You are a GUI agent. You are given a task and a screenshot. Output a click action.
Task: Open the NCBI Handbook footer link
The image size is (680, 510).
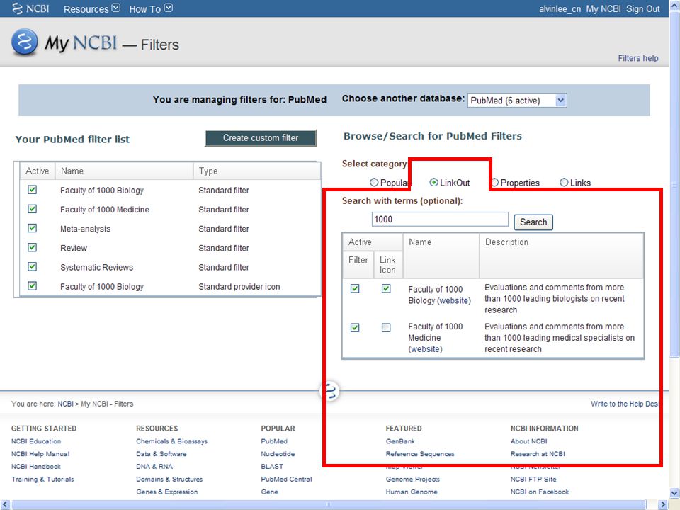click(x=36, y=466)
